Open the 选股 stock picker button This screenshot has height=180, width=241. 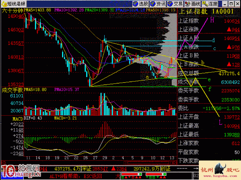coord(141,4)
